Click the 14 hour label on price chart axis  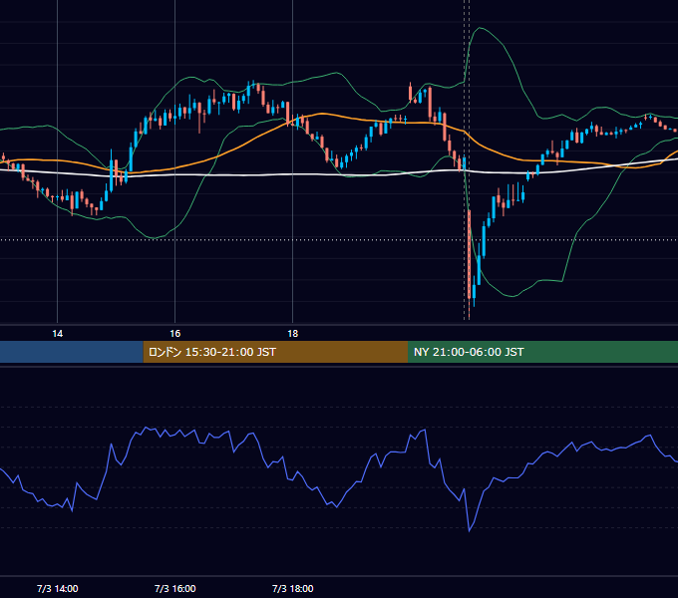click(57, 334)
